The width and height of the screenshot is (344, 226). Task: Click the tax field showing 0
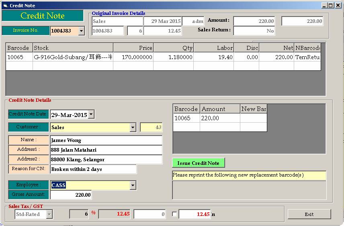coord(149,214)
